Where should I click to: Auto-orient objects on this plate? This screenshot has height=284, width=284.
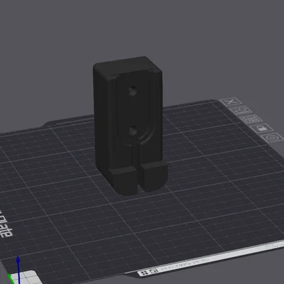[241, 110]
